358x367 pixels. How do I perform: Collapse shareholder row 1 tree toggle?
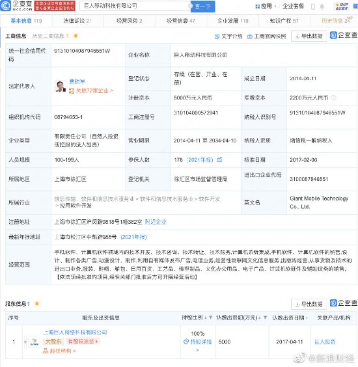click(25, 342)
